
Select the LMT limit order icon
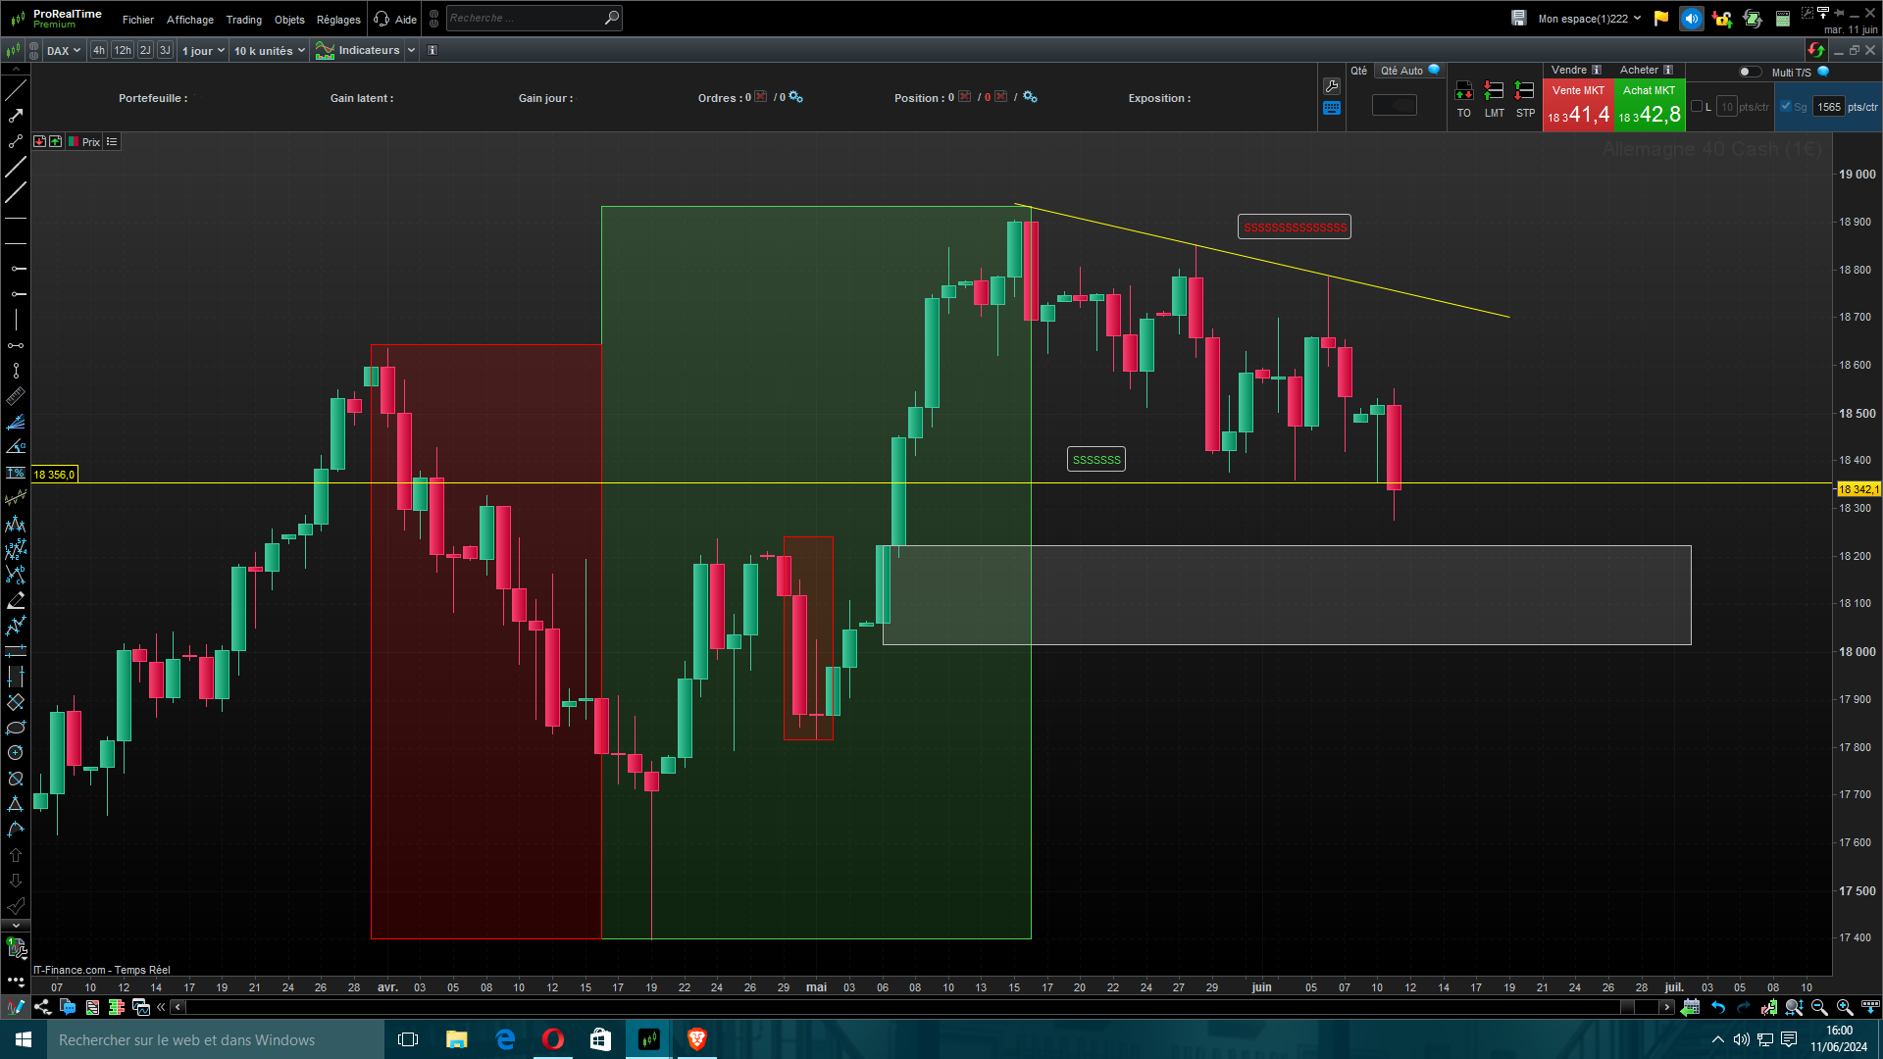(x=1494, y=92)
